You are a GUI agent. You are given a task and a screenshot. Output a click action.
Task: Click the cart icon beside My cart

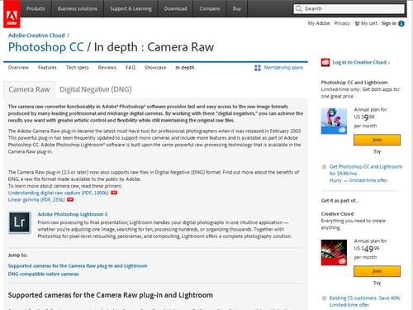(x=357, y=24)
